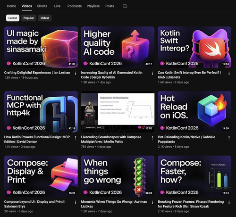
Task: Open options for Livecoding Soundscapes video
Action: [x=152, y=138]
